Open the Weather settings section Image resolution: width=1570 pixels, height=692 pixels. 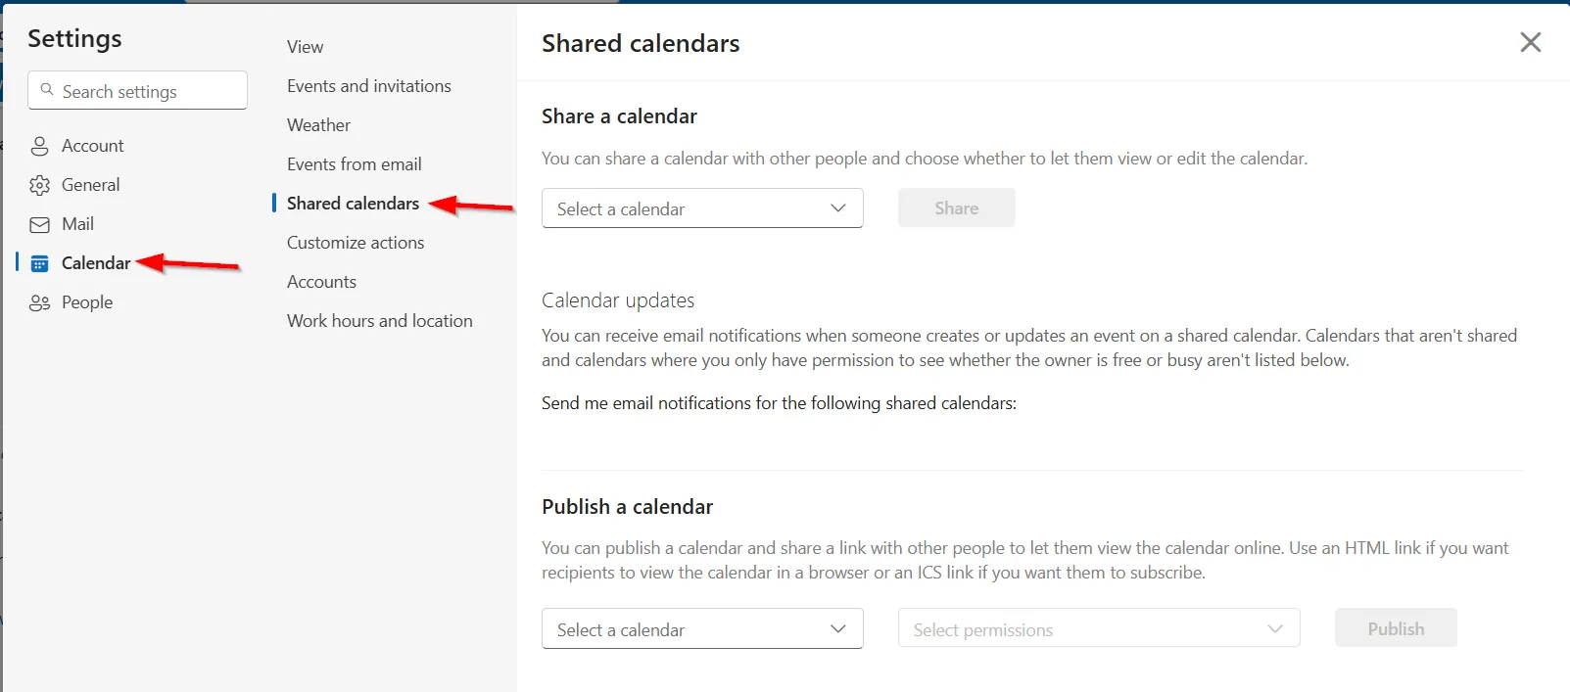317,124
